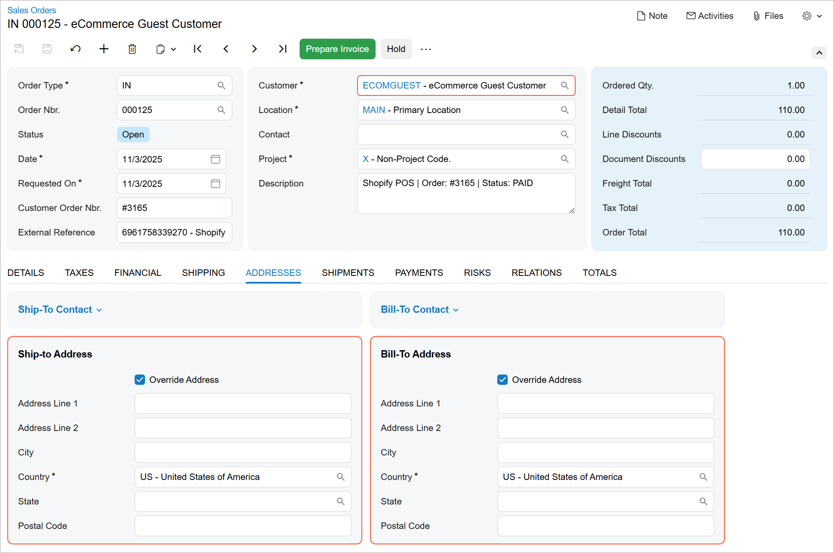The width and height of the screenshot is (834, 553).
Task: Click Ship-to Postal Code field
Action: pos(243,526)
